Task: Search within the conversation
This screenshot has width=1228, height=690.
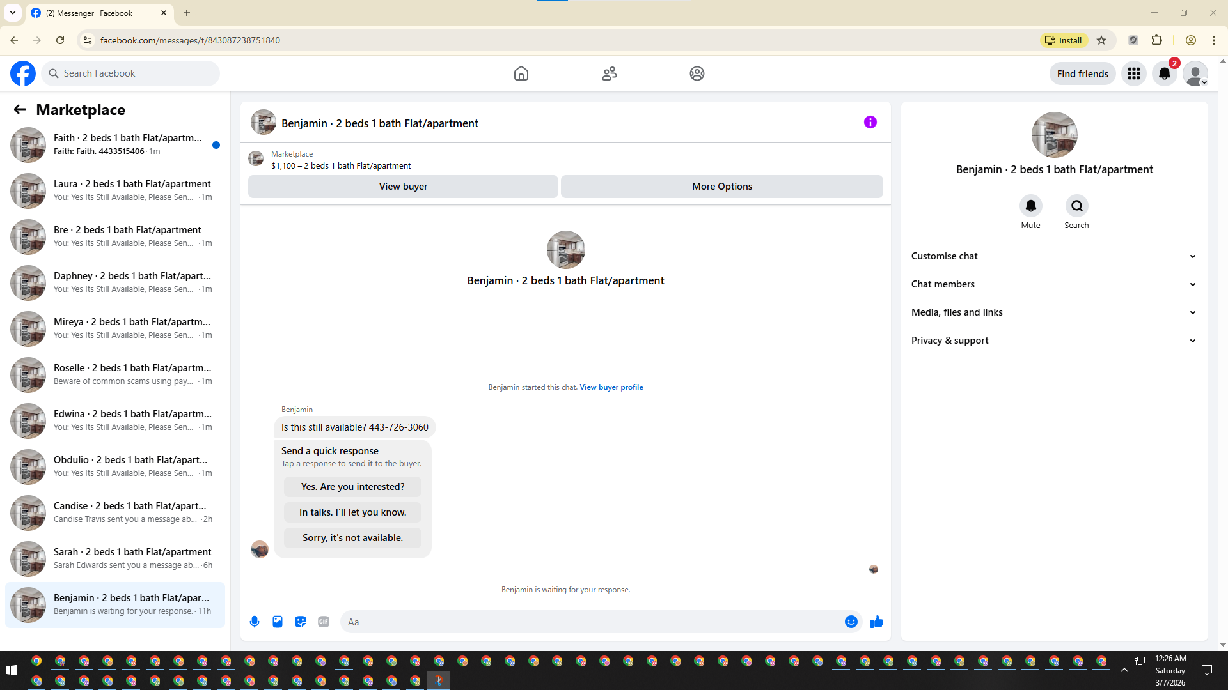Action: (x=1076, y=206)
